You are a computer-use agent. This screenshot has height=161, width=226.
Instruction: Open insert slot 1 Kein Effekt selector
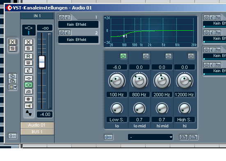[78, 24]
